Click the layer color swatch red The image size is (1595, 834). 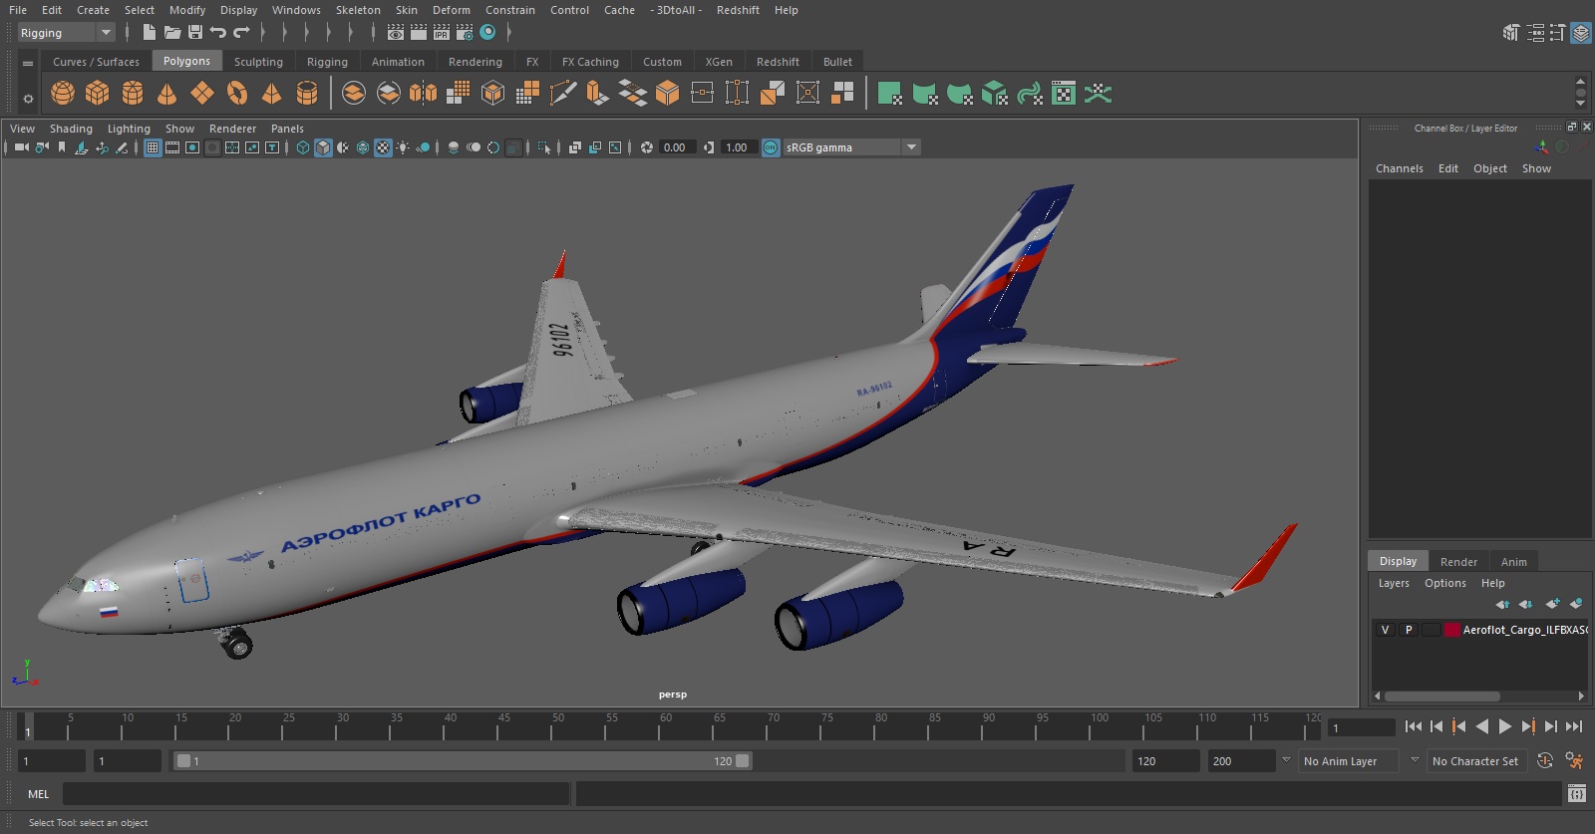(1452, 630)
